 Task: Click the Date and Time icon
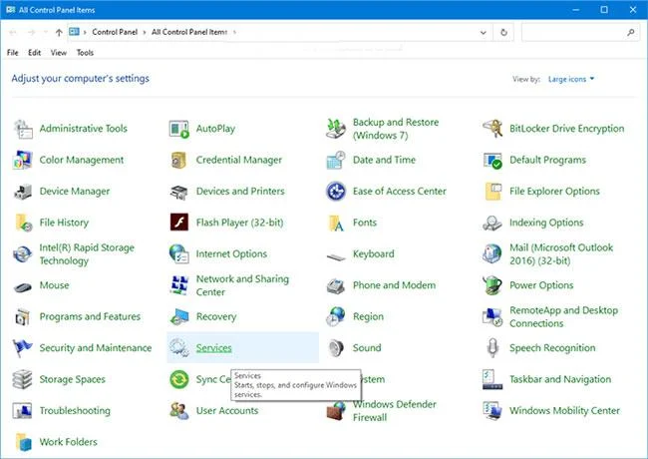point(336,160)
